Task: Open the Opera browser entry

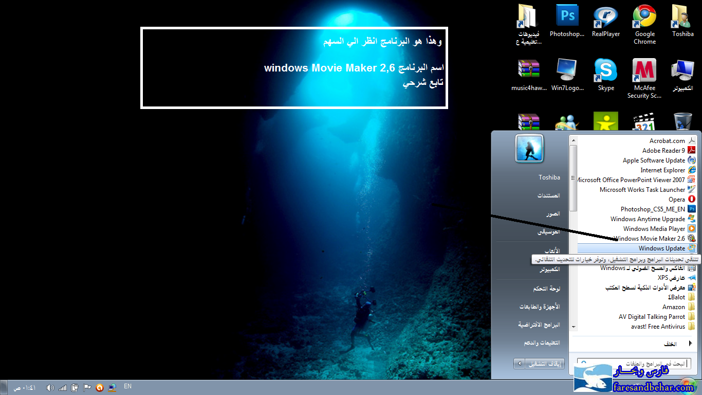Action: point(676,200)
